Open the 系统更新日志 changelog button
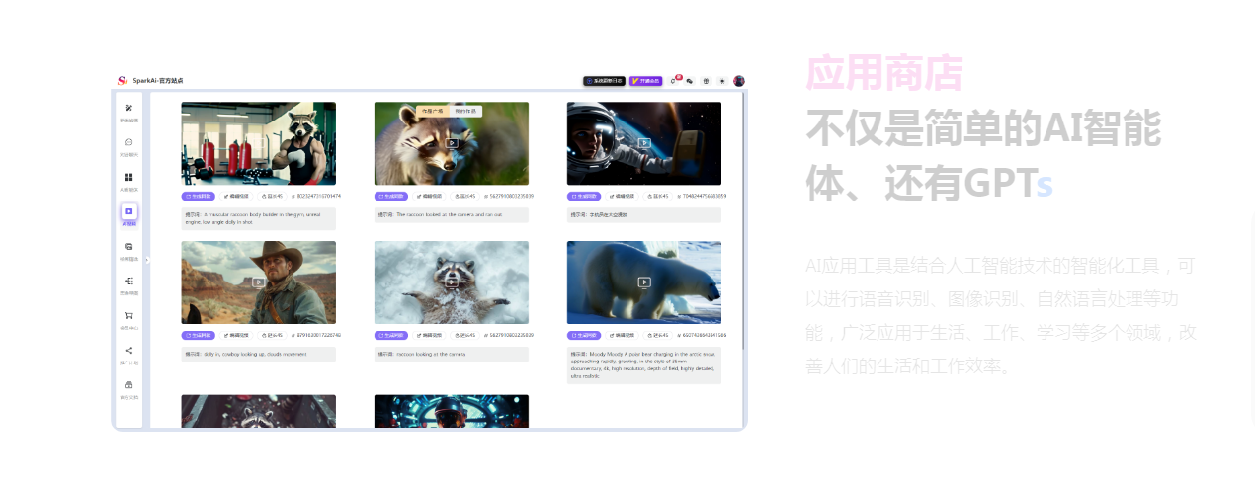The height and width of the screenshot is (483, 1255). click(x=604, y=81)
